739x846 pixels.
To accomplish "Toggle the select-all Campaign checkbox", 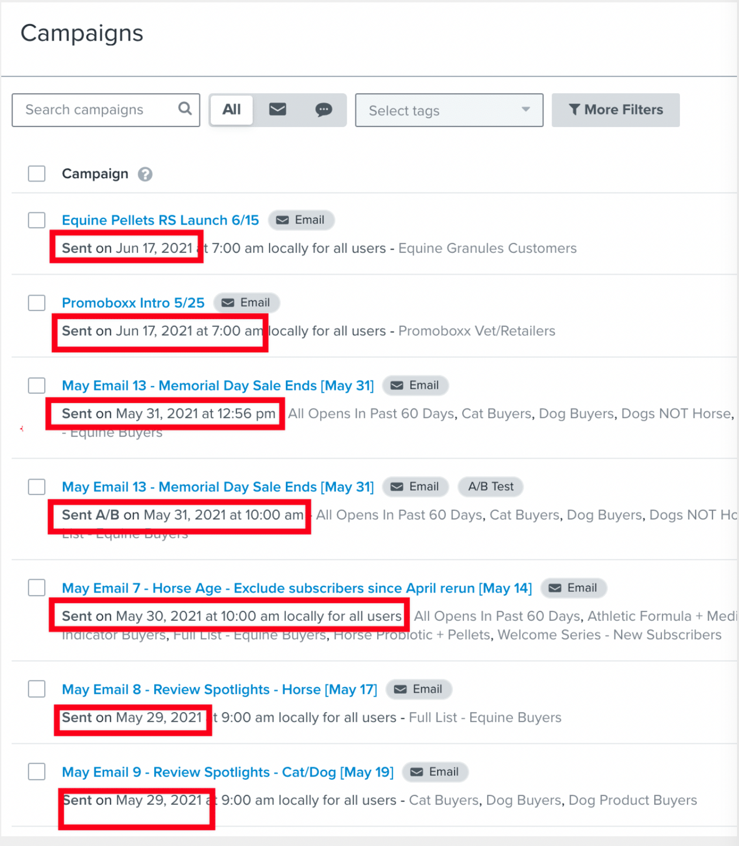I will (37, 174).
